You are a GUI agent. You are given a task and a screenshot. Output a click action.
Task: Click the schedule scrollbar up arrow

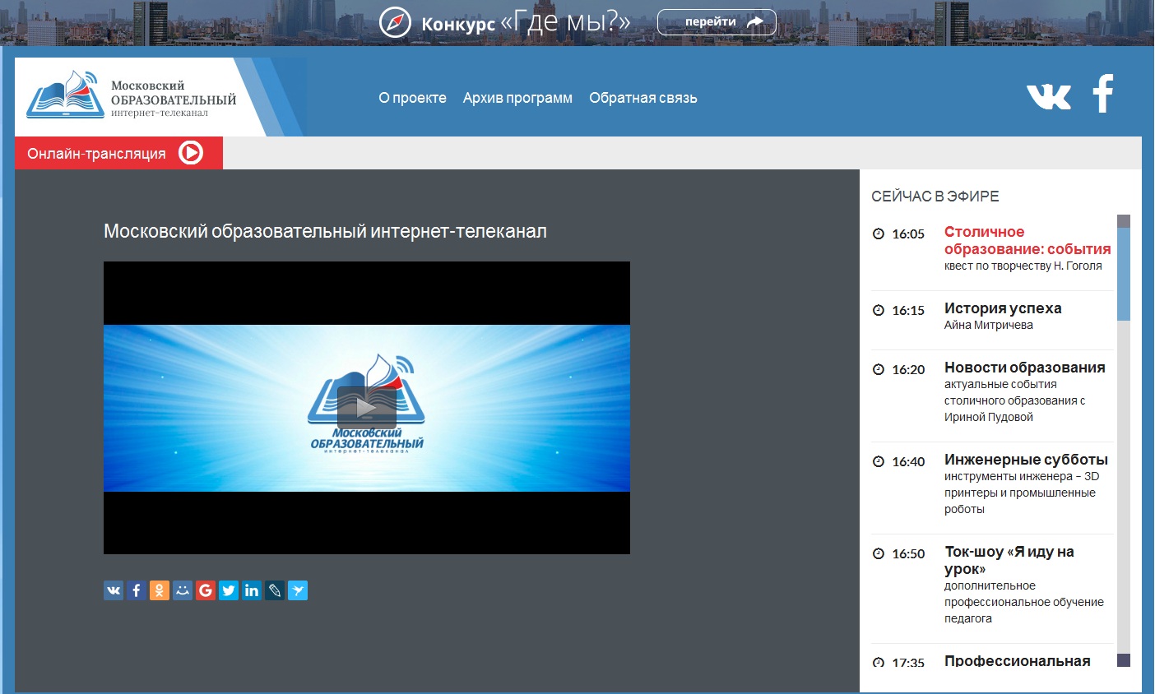1124,221
